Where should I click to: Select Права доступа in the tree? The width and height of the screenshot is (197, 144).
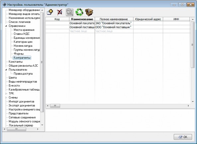point(23,74)
